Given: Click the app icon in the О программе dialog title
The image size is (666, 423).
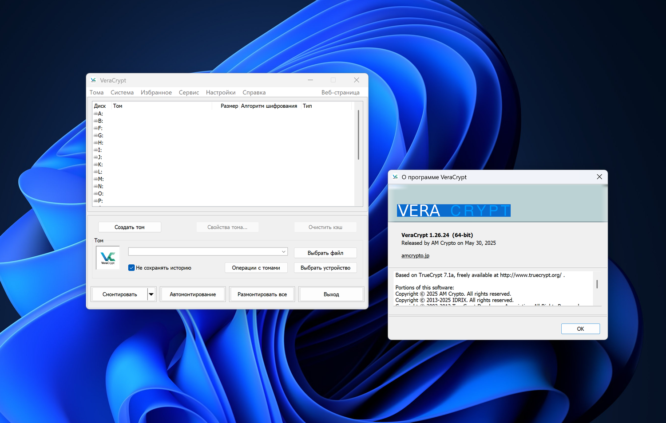Looking at the screenshot, I should click(395, 177).
